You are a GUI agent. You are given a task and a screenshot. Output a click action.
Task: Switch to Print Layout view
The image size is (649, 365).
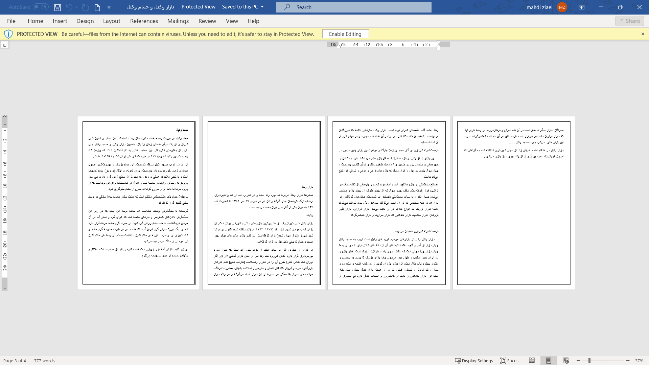[x=549, y=361]
